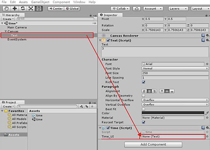Set horizontal alignment to left
Screen dimensions: 210x150
(144, 91)
